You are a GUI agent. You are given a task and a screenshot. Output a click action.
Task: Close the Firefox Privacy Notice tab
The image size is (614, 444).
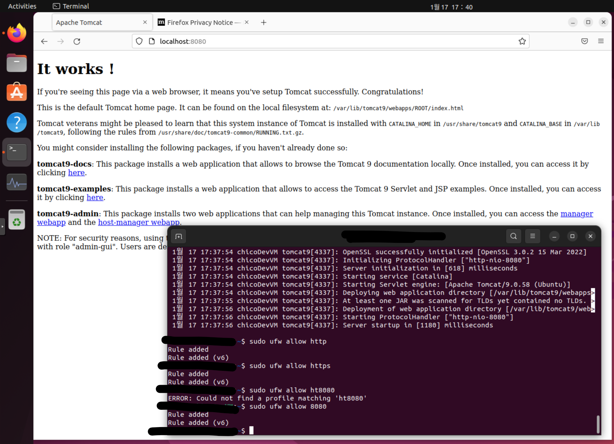point(247,22)
